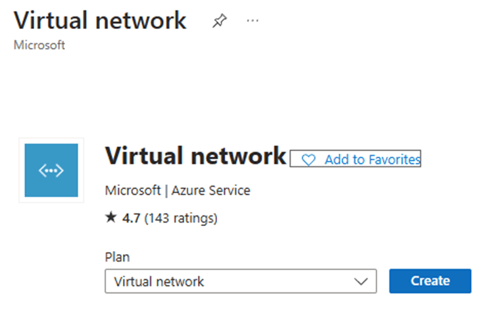The width and height of the screenshot is (492, 316).
Task: Click the Microsoft publisher subtitle under page title
Action: click(39, 45)
